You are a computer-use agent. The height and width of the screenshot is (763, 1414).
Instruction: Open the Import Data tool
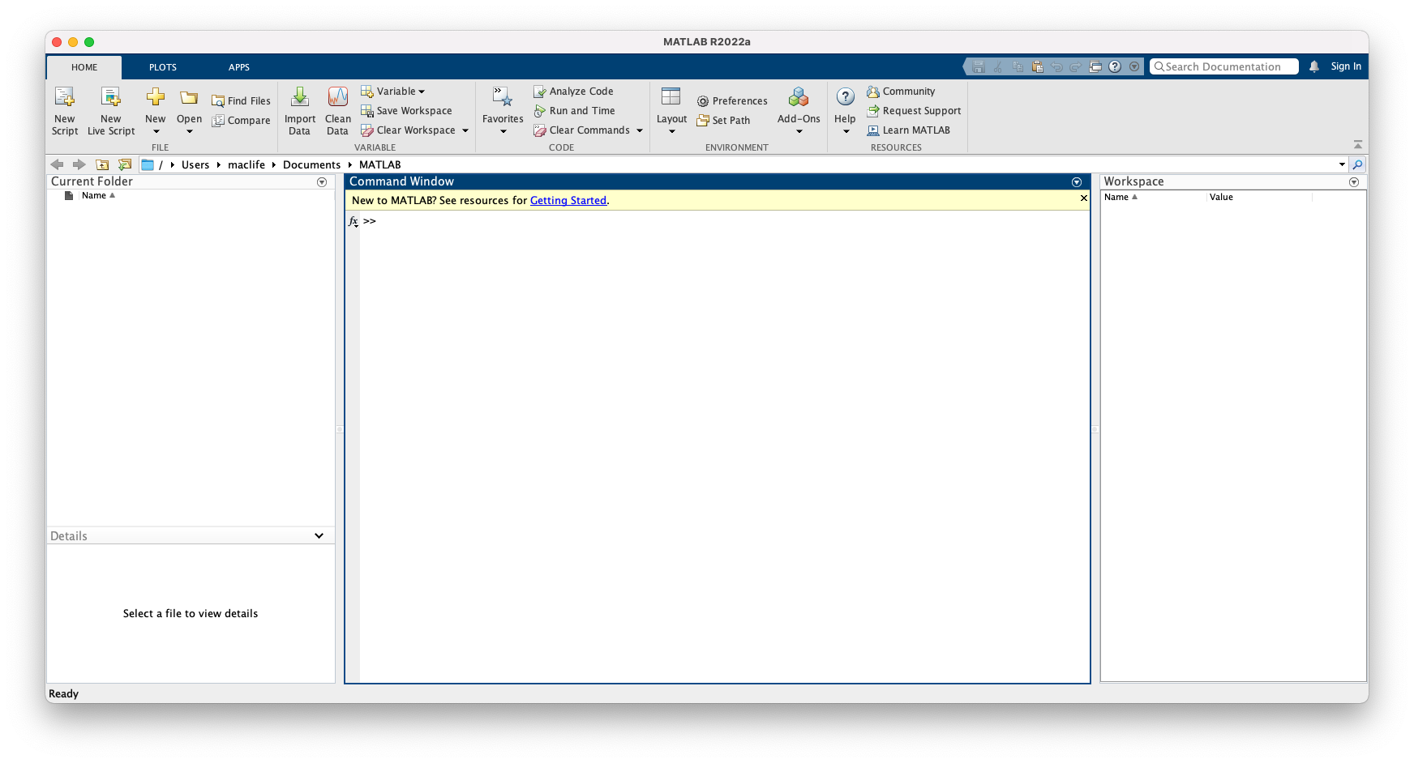pos(299,111)
